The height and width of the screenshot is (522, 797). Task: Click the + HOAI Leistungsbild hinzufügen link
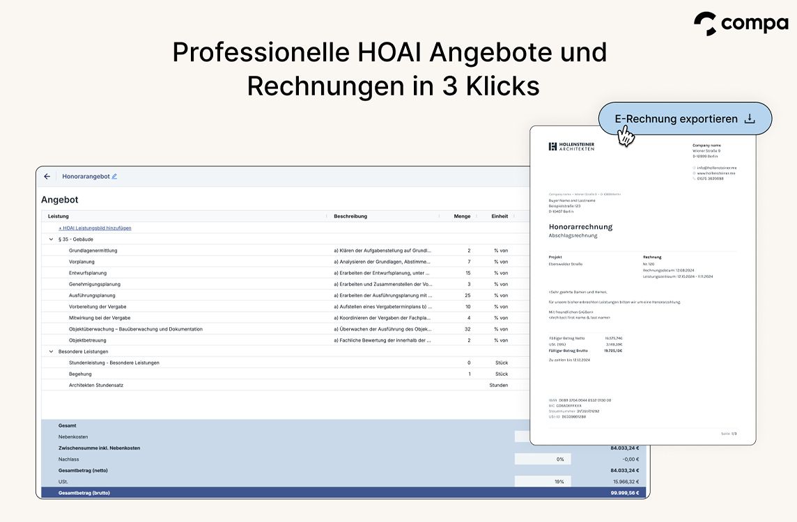click(95, 228)
